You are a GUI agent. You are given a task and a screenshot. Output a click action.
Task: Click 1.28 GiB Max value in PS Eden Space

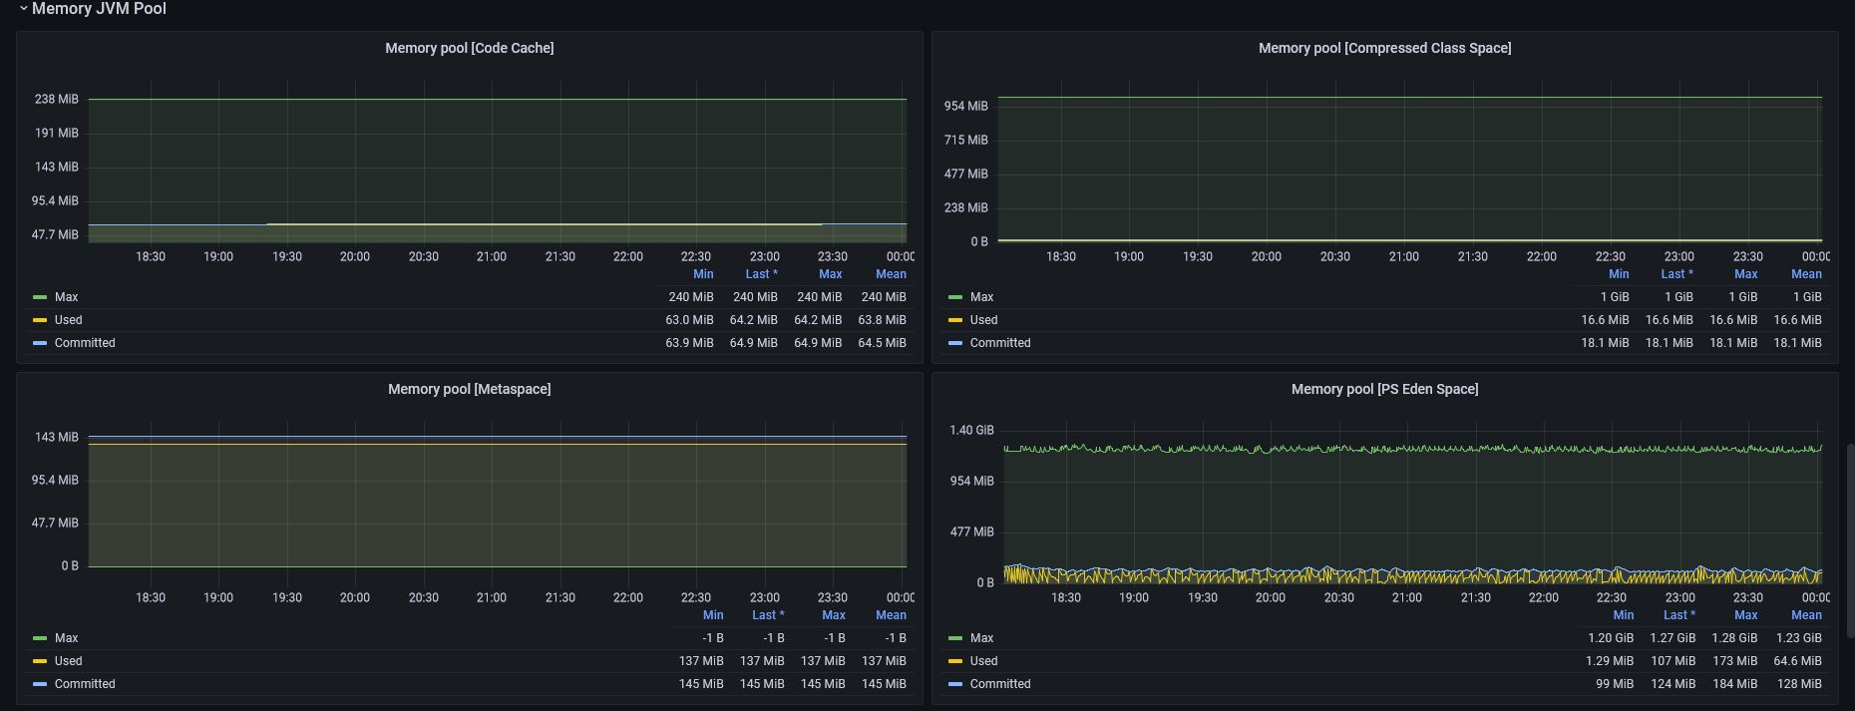[x=1734, y=638]
